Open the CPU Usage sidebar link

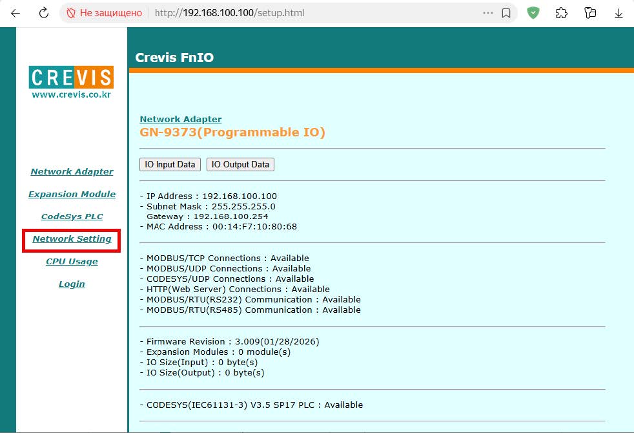72,262
